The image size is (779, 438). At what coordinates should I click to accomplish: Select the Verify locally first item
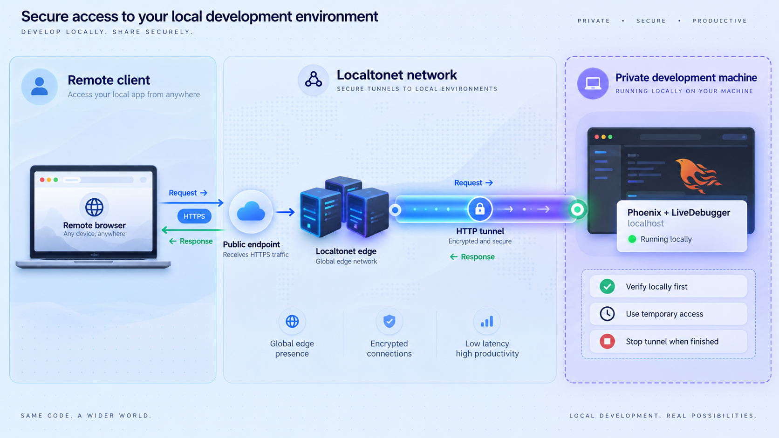(x=668, y=286)
